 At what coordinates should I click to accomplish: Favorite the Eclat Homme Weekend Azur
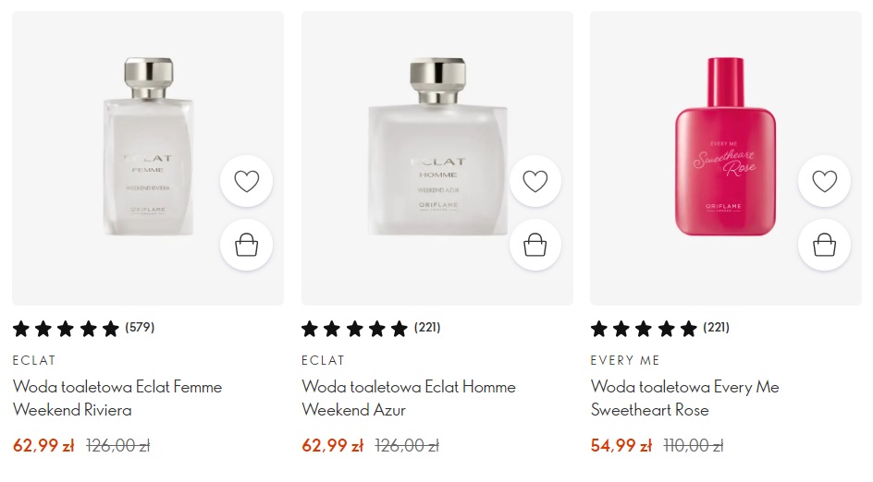[535, 181]
